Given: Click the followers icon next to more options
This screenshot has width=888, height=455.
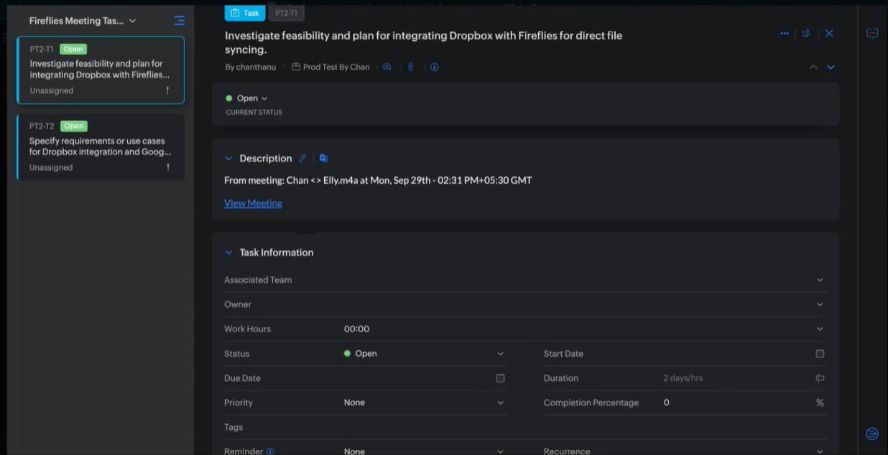Looking at the screenshot, I should (806, 34).
